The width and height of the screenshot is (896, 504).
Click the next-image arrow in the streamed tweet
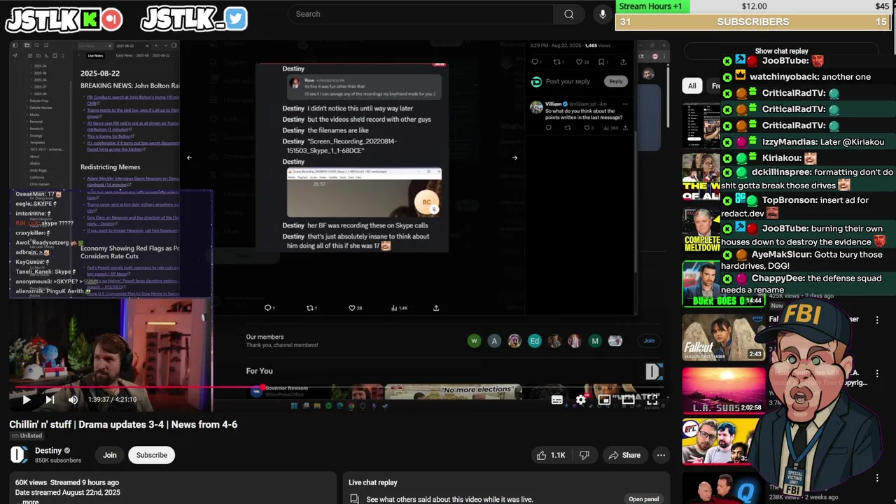tap(514, 157)
